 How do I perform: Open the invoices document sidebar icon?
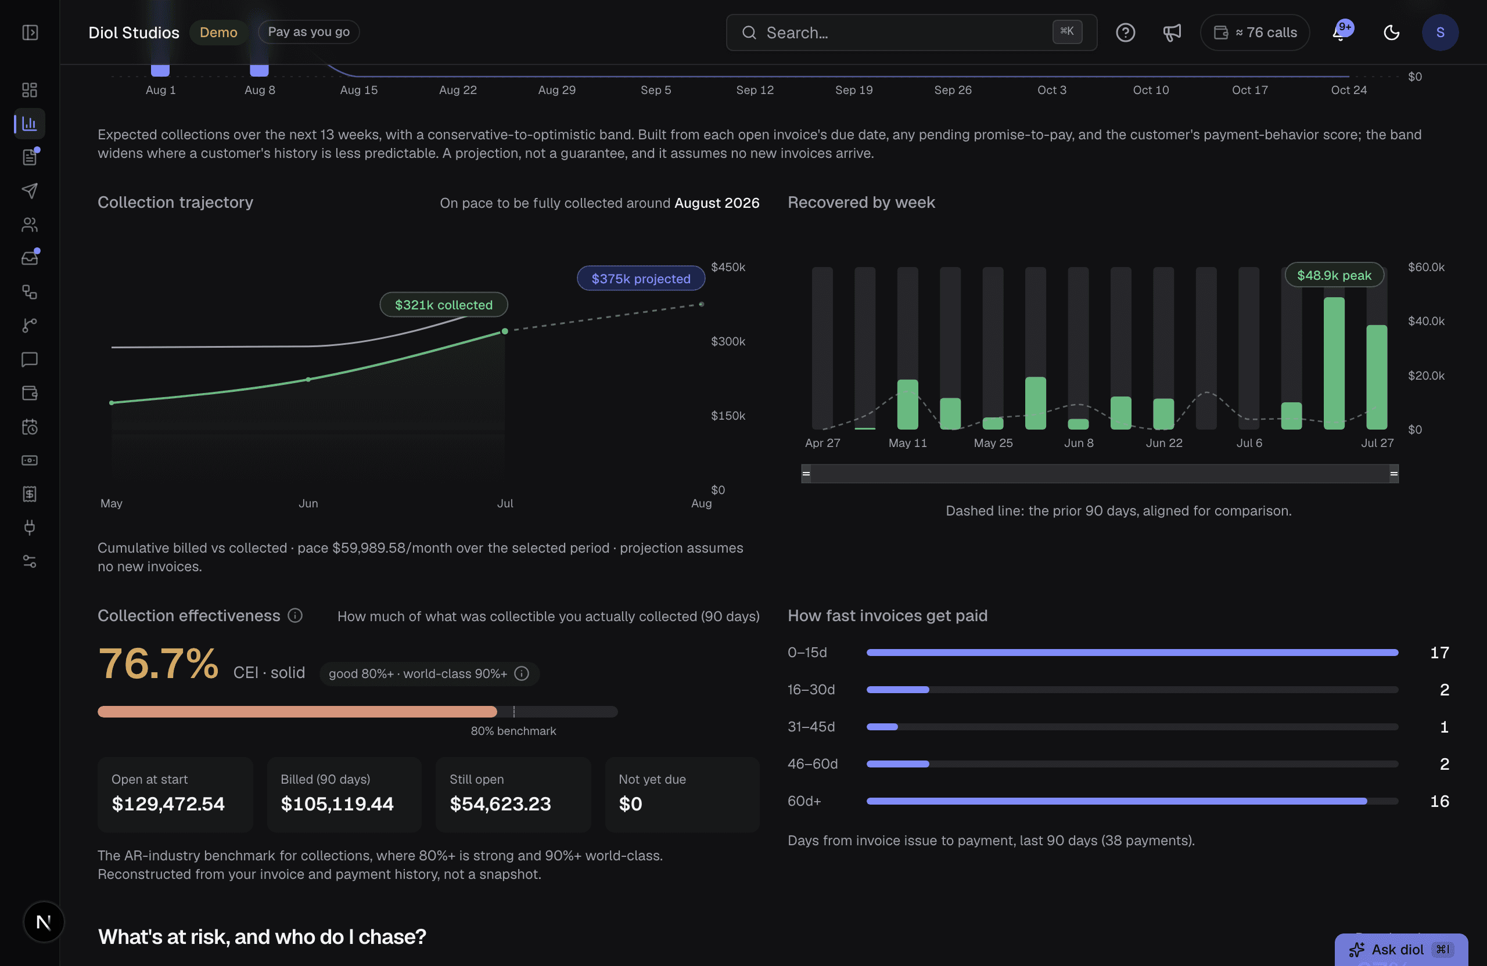pyautogui.click(x=30, y=157)
